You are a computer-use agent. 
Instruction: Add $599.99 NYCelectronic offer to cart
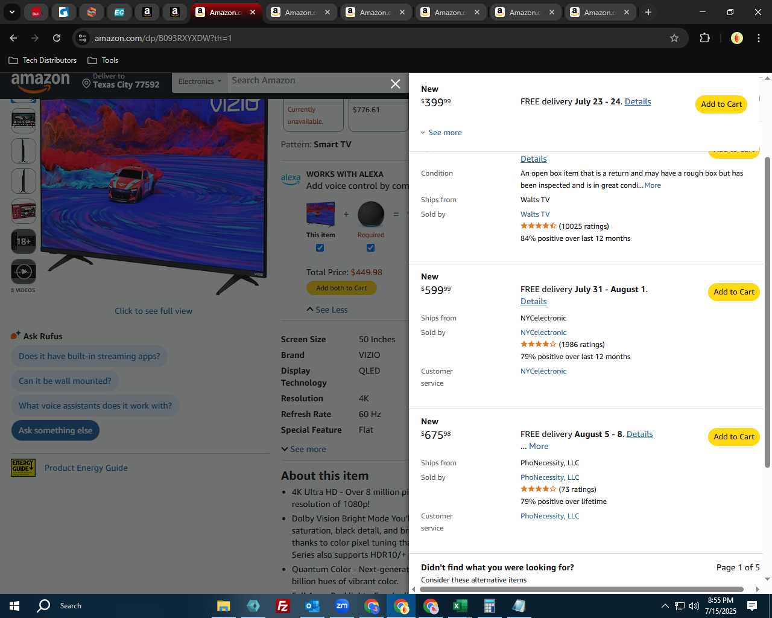[734, 292]
